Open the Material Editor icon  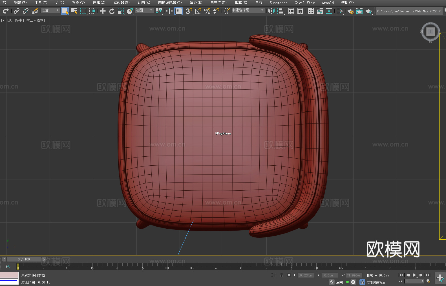click(340, 11)
